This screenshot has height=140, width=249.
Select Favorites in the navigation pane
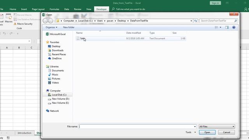coord(53,42)
